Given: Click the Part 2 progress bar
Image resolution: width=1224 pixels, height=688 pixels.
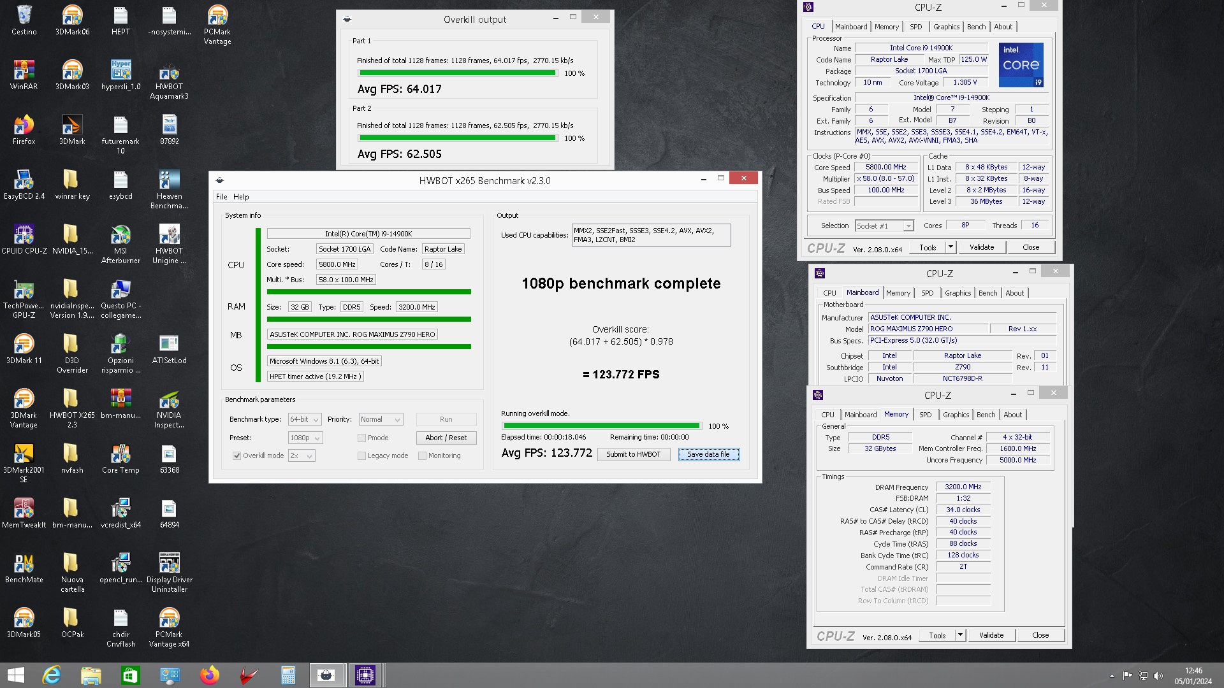Looking at the screenshot, I should click(457, 138).
